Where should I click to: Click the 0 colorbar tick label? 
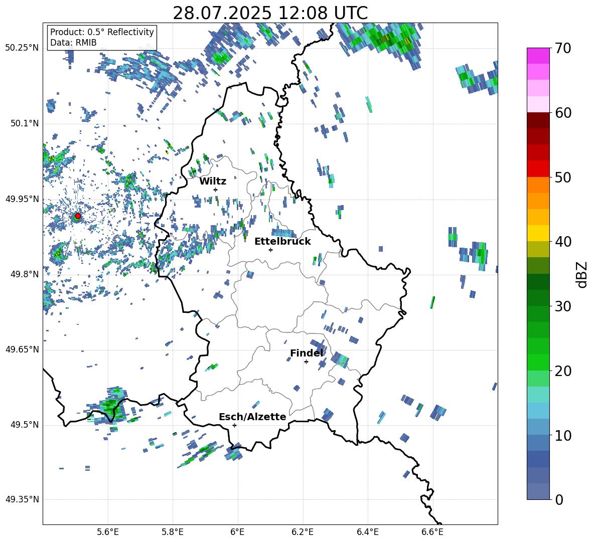pos(559,499)
